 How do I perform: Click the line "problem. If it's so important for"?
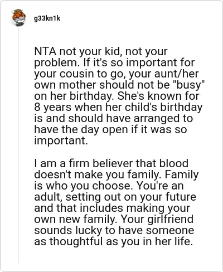(x=114, y=63)
